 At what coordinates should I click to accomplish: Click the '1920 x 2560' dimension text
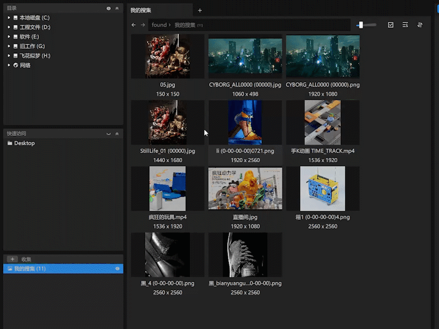coord(245,160)
